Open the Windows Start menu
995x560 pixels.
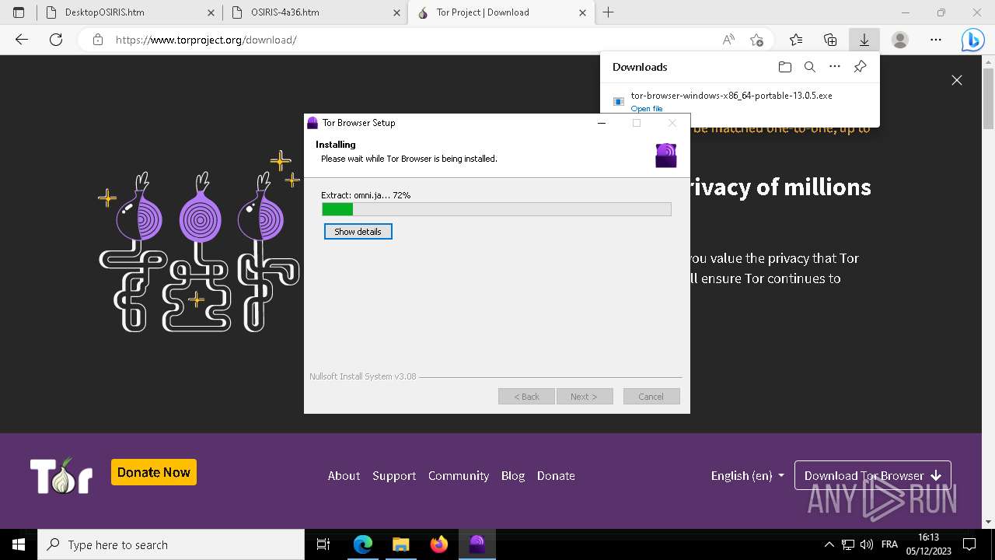[x=19, y=544]
